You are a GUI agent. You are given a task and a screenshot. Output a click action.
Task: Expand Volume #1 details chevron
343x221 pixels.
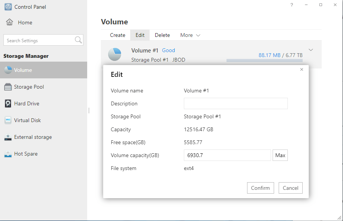311,50
